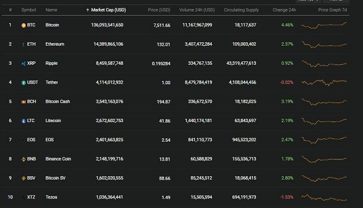Open the Bitcoin SV name link

[x=55, y=178]
